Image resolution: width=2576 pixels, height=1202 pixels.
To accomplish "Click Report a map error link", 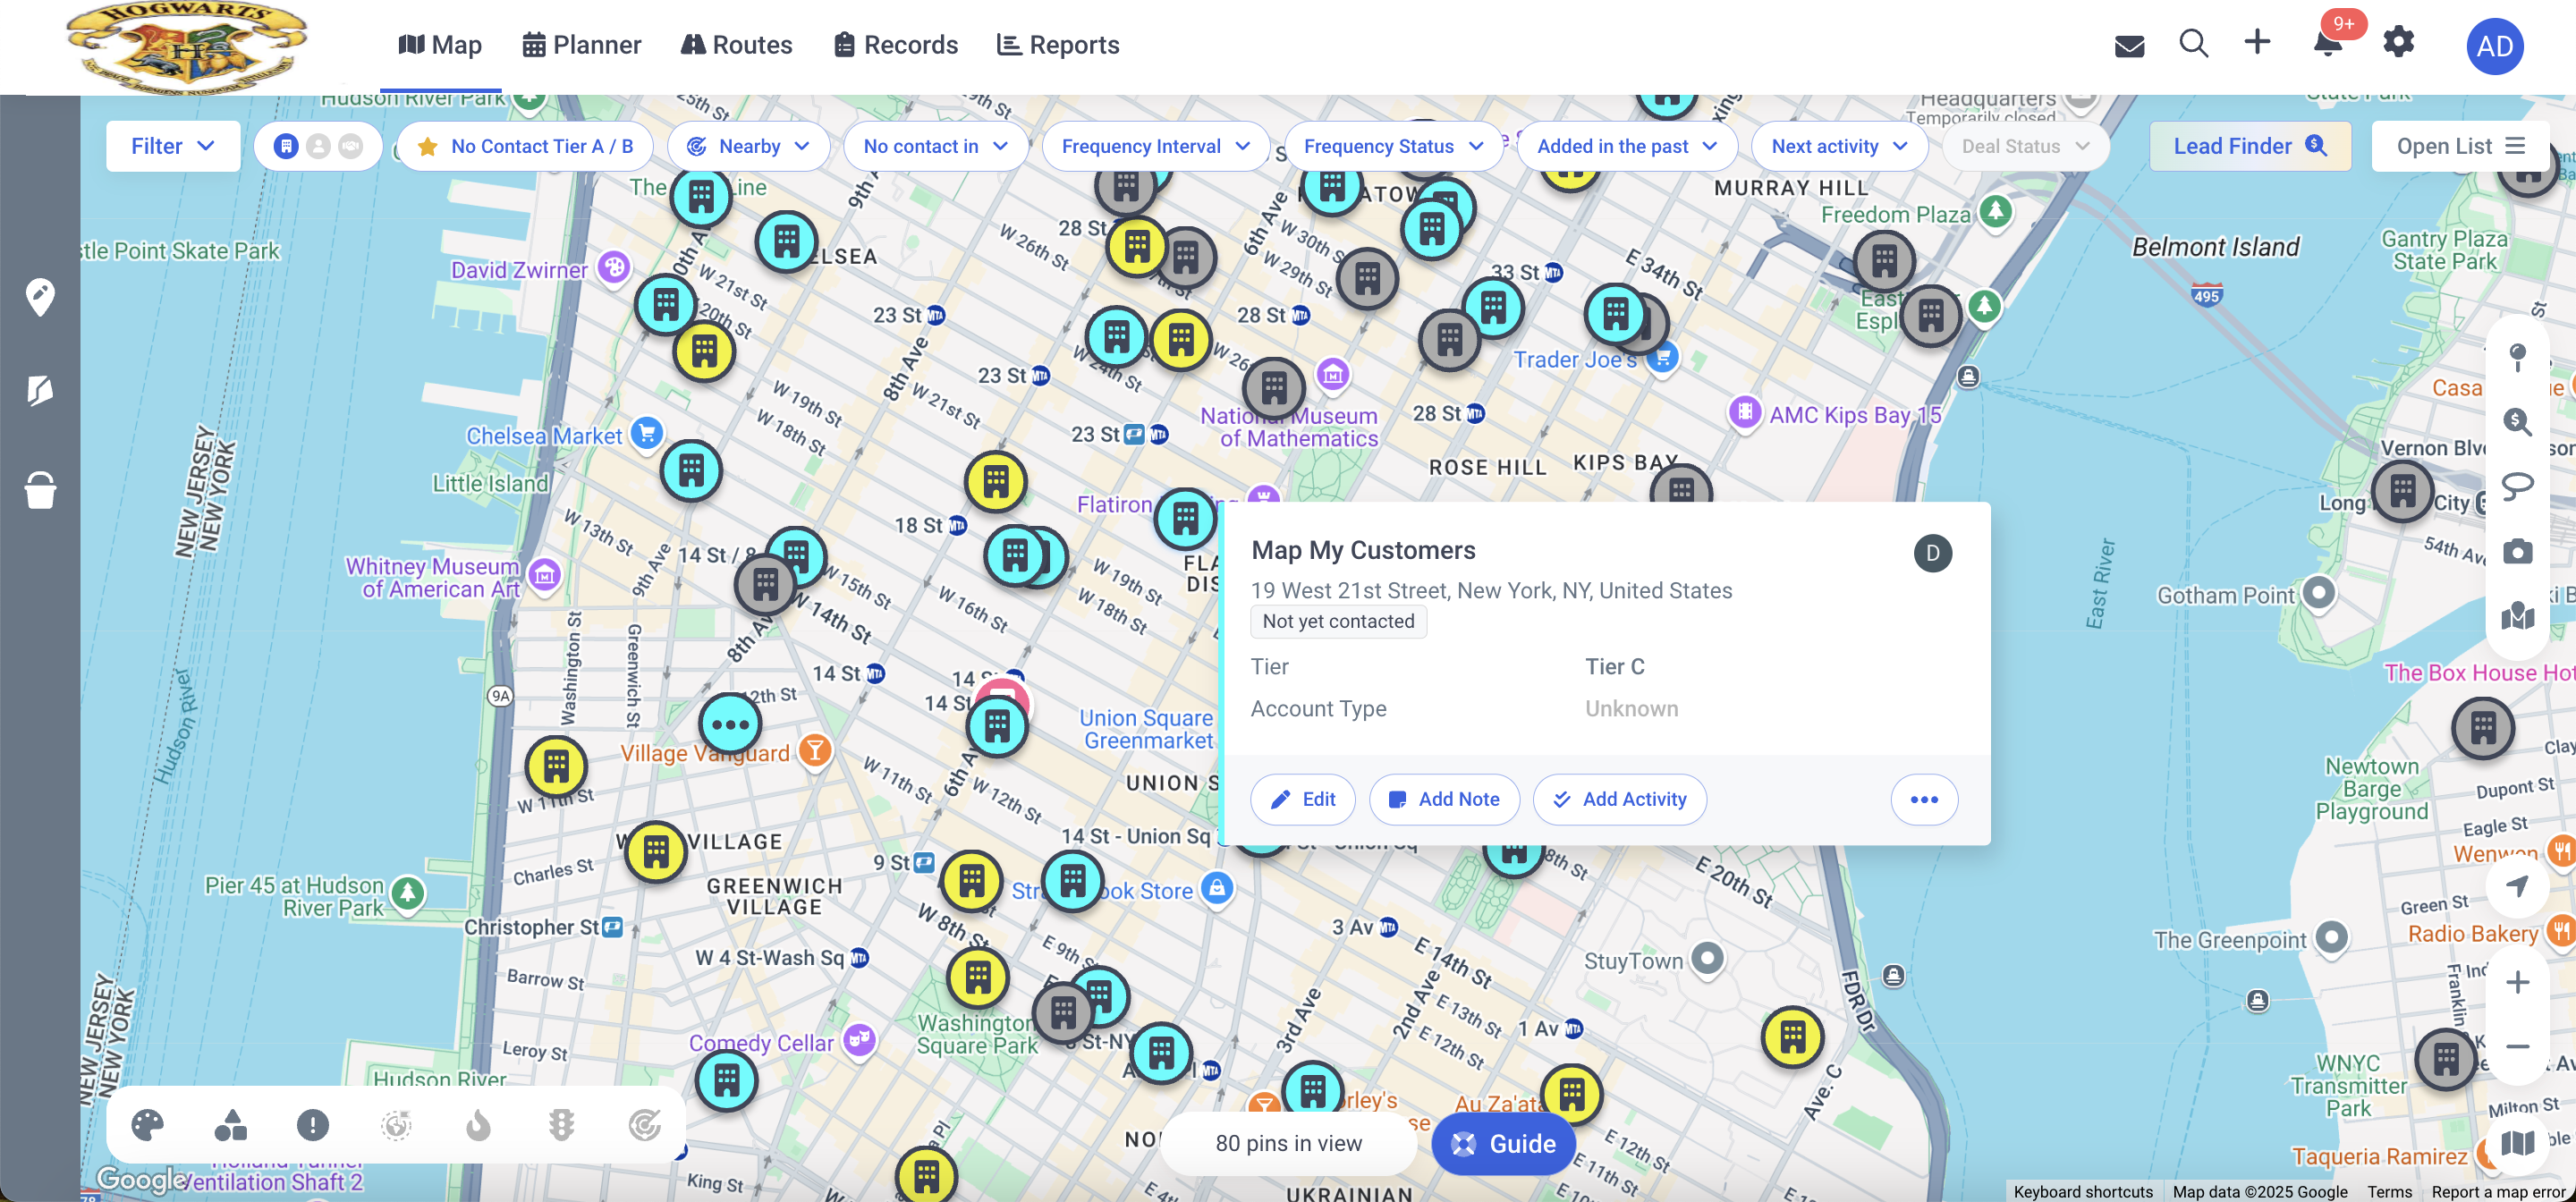I will (x=2500, y=1191).
